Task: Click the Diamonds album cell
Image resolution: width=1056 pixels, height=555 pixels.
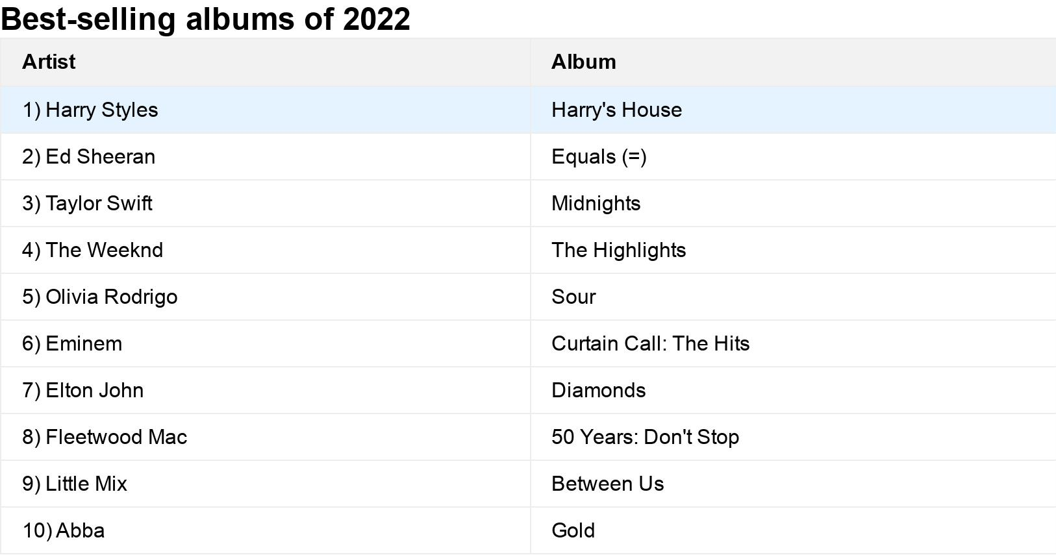Action: coord(598,390)
